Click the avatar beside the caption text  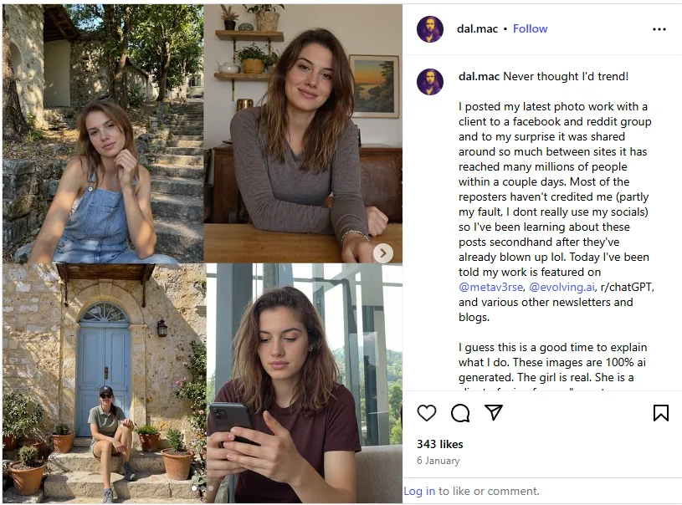coord(430,81)
